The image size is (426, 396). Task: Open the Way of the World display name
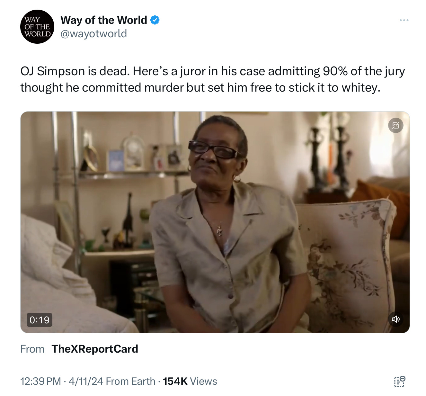point(104,20)
